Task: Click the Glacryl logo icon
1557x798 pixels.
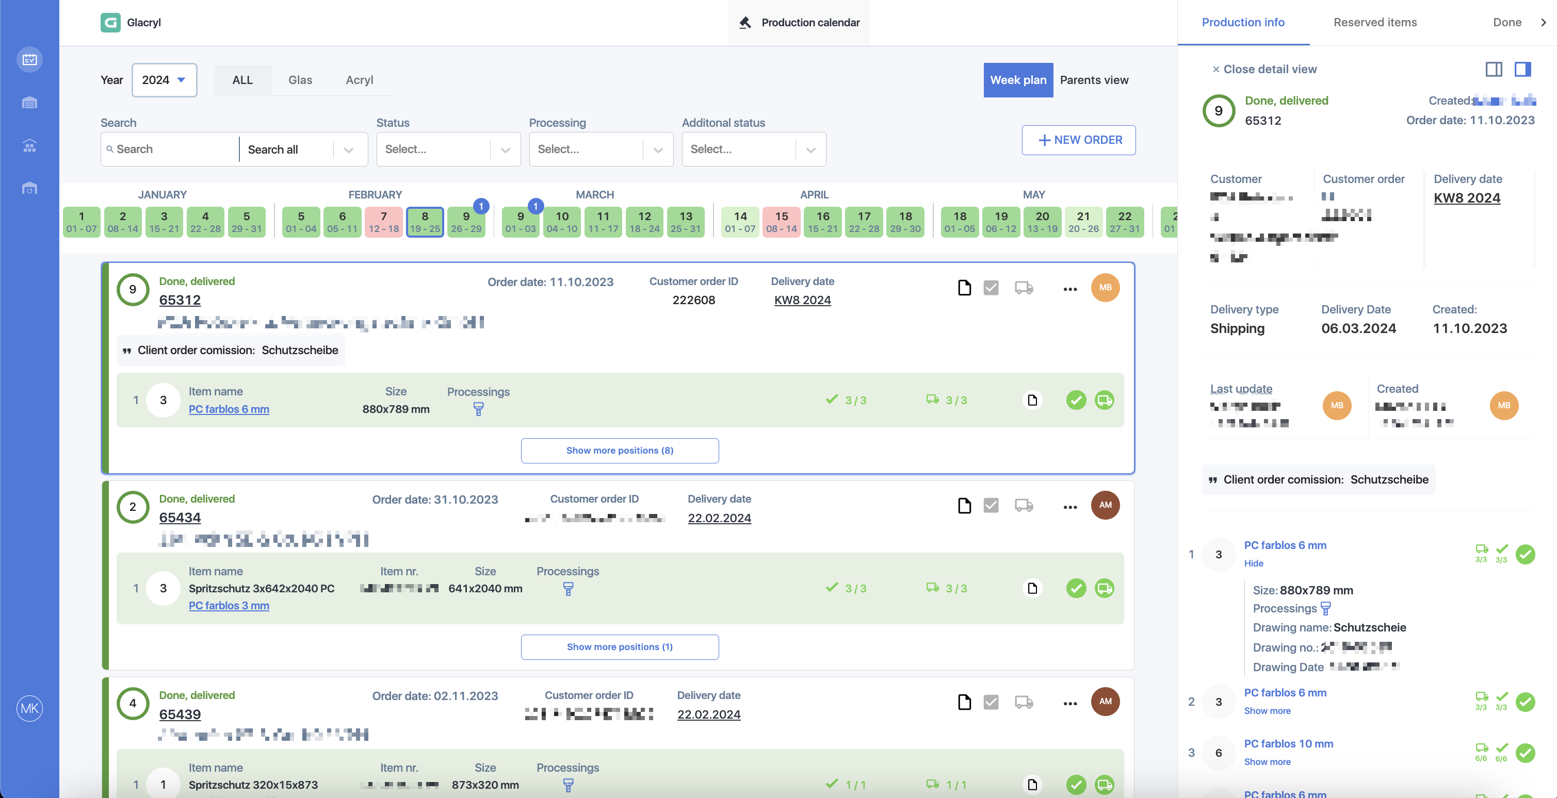Action: (110, 22)
